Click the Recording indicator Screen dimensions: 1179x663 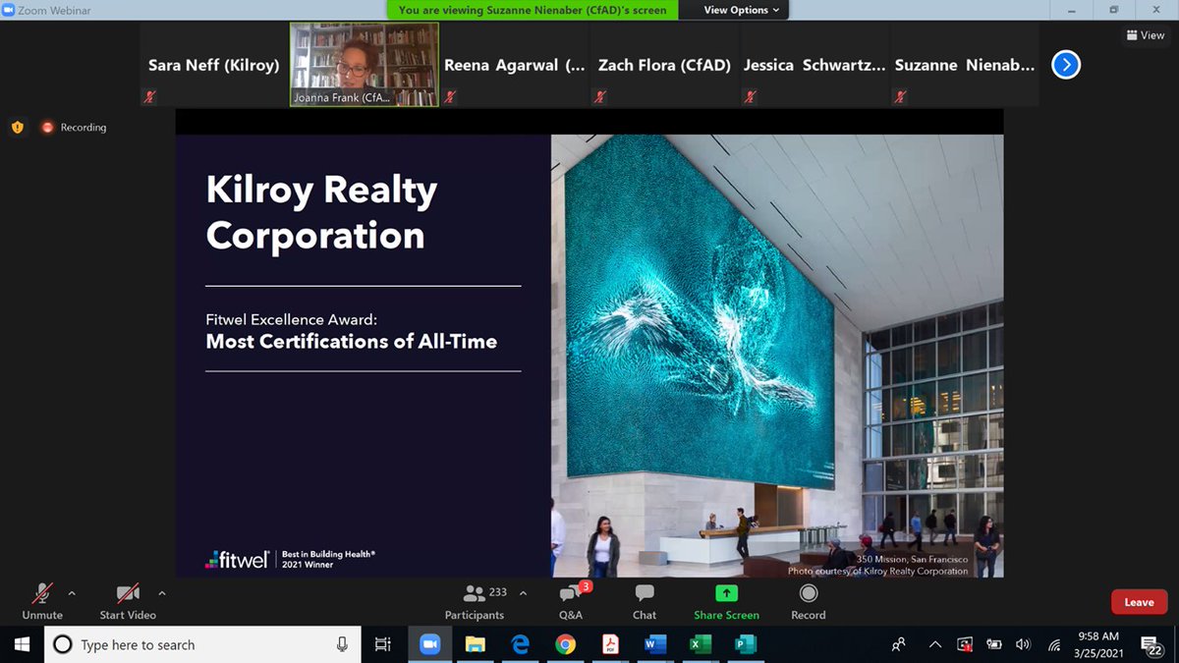point(74,127)
